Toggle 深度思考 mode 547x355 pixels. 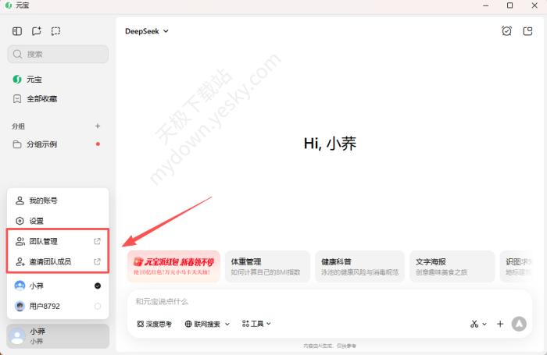tap(155, 324)
